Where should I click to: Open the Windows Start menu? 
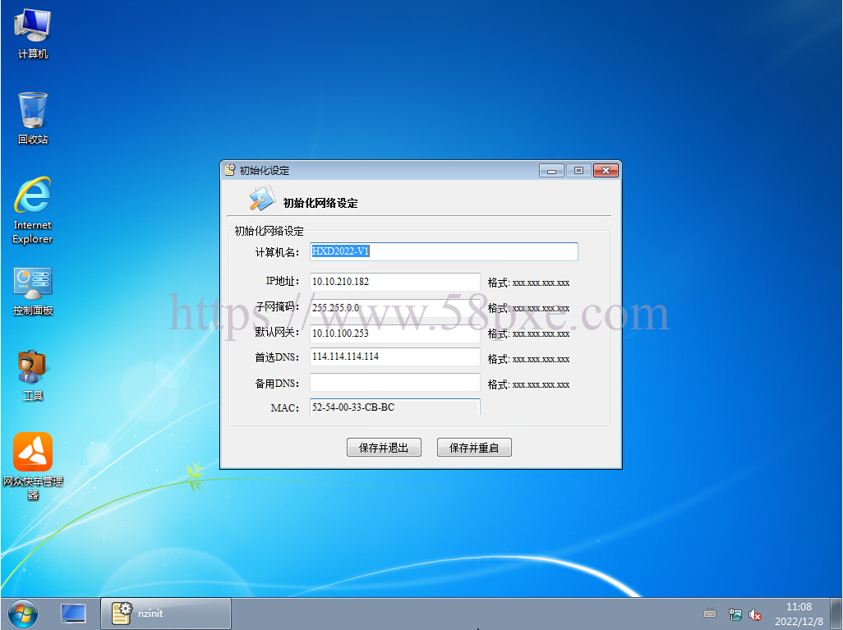(22, 614)
